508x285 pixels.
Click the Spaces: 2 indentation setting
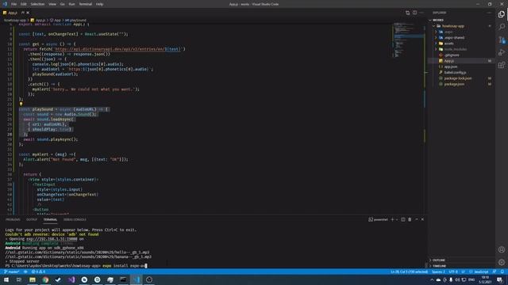point(438,272)
